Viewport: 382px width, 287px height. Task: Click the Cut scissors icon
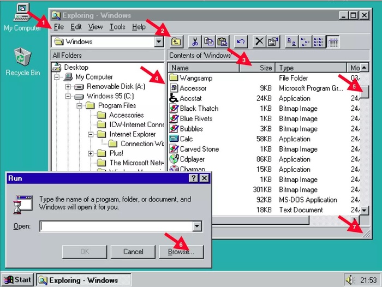coord(195,41)
